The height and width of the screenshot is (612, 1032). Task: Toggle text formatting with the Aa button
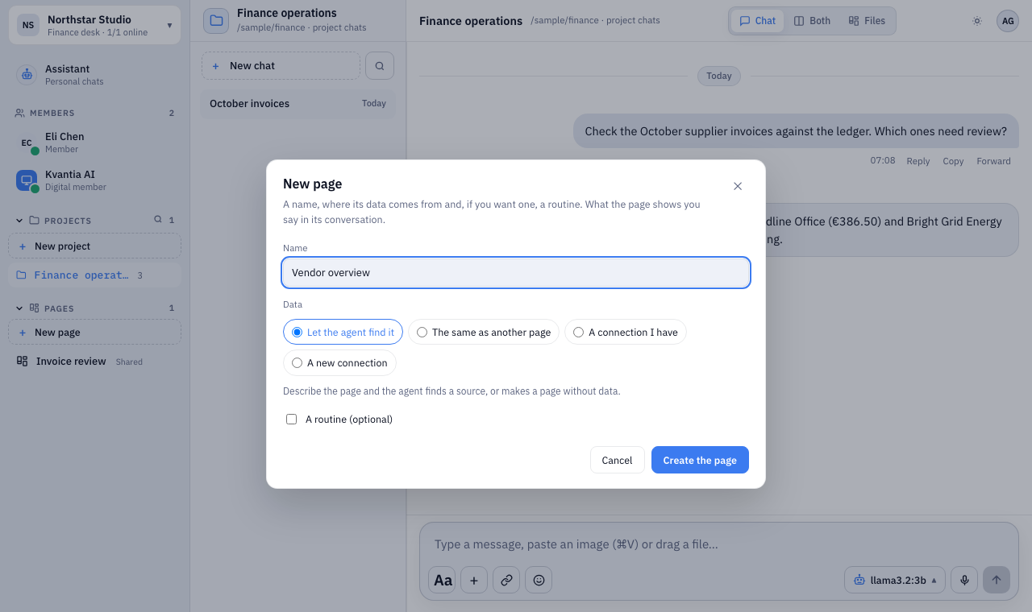click(x=443, y=580)
